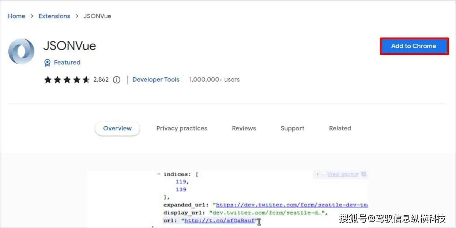Screen dimensions: 456x228
Task: Open the Extensions breadcrumb link
Action: click(x=54, y=16)
